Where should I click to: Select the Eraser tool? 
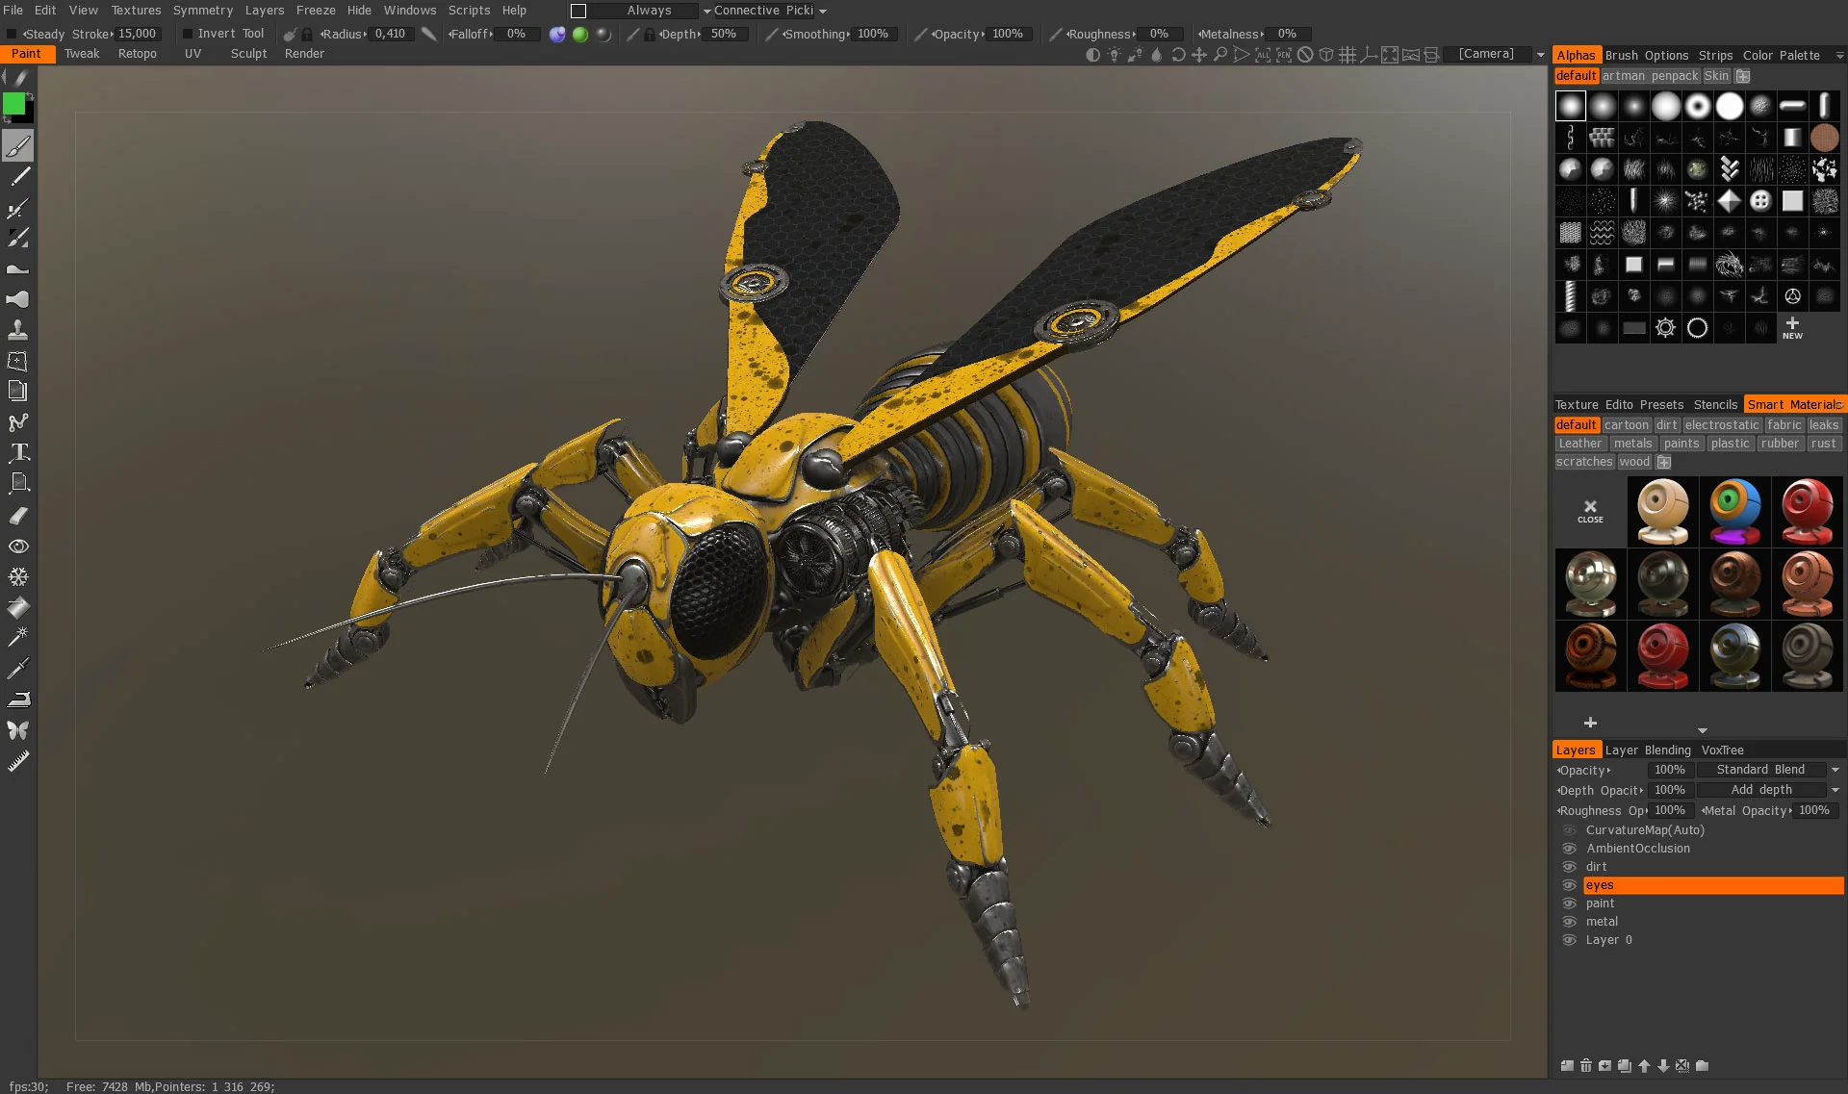pyautogui.click(x=17, y=516)
